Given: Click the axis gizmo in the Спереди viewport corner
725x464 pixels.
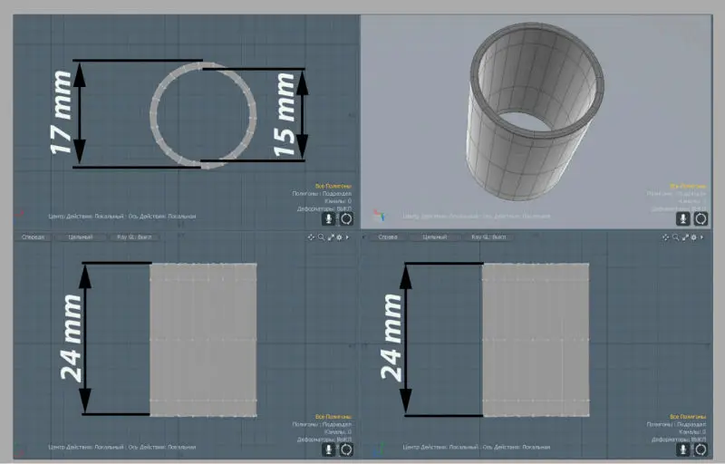Looking at the screenshot, I should pyautogui.click(x=20, y=448).
